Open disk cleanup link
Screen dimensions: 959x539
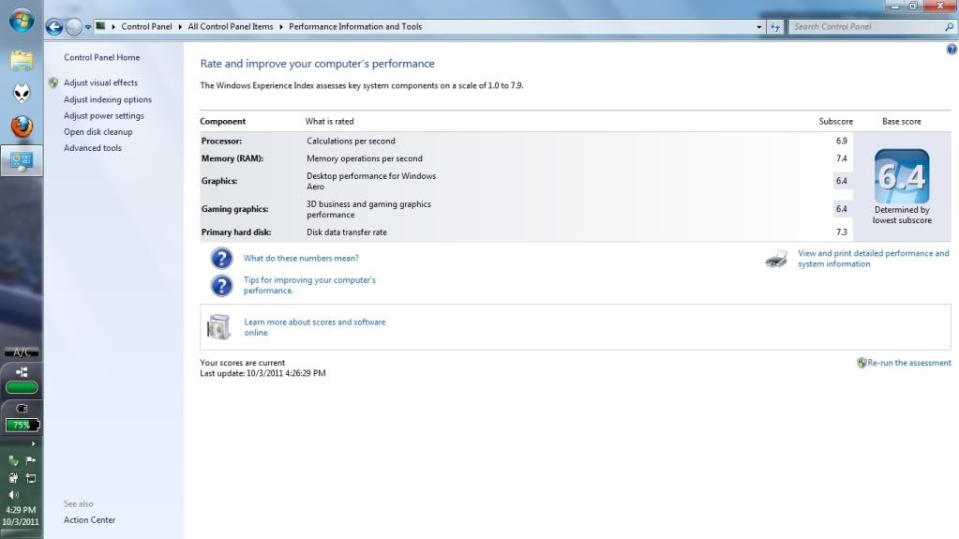click(x=97, y=131)
